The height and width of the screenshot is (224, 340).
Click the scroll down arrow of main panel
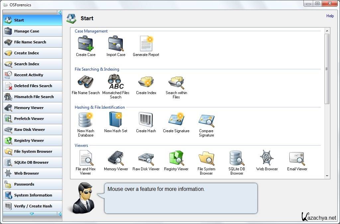click(327, 176)
